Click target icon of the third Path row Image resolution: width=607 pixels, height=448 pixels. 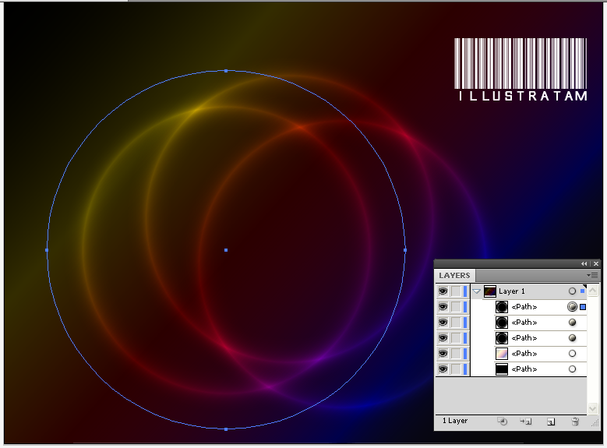572,338
